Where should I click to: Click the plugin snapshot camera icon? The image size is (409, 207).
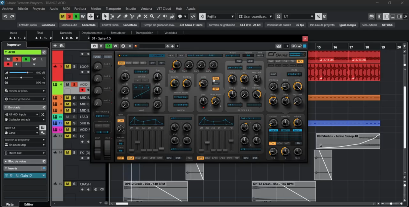[279, 46]
